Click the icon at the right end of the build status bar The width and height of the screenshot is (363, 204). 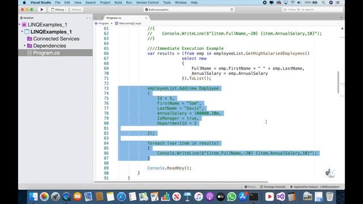[231, 10]
